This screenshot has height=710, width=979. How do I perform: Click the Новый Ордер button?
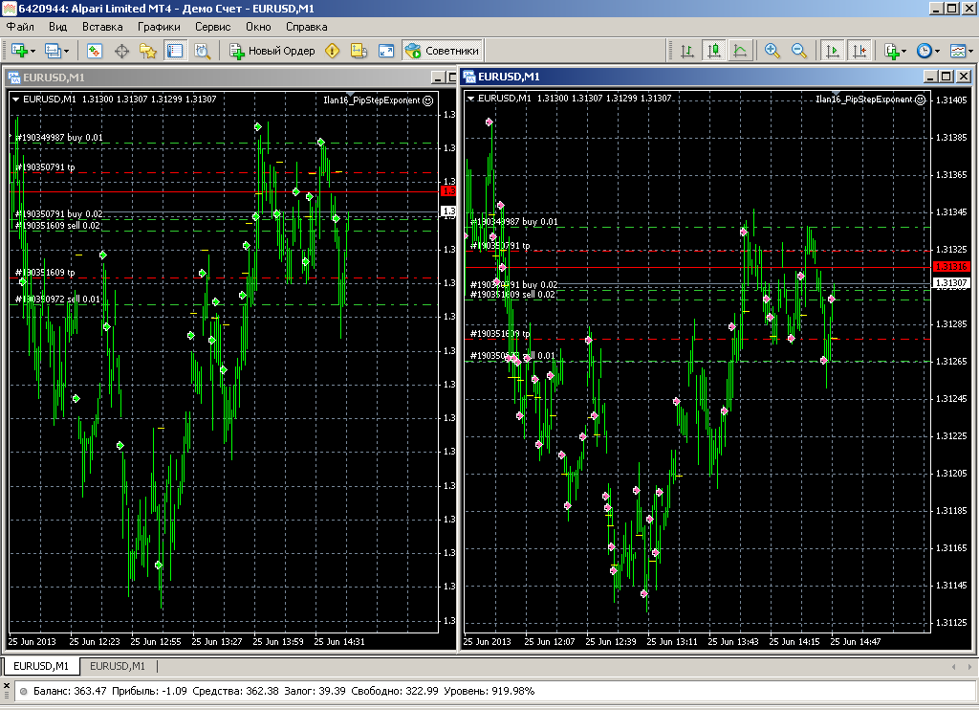(272, 51)
